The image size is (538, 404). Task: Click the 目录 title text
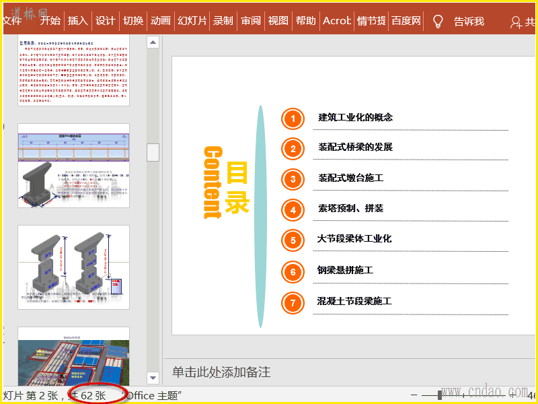[237, 187]
